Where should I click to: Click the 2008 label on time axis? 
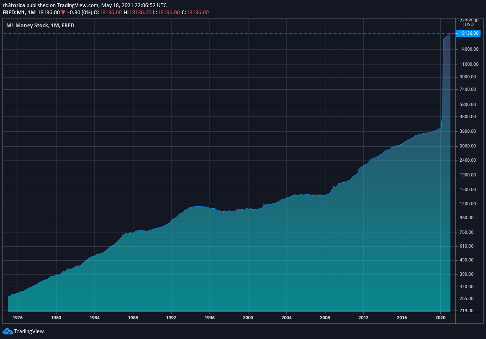325,318
